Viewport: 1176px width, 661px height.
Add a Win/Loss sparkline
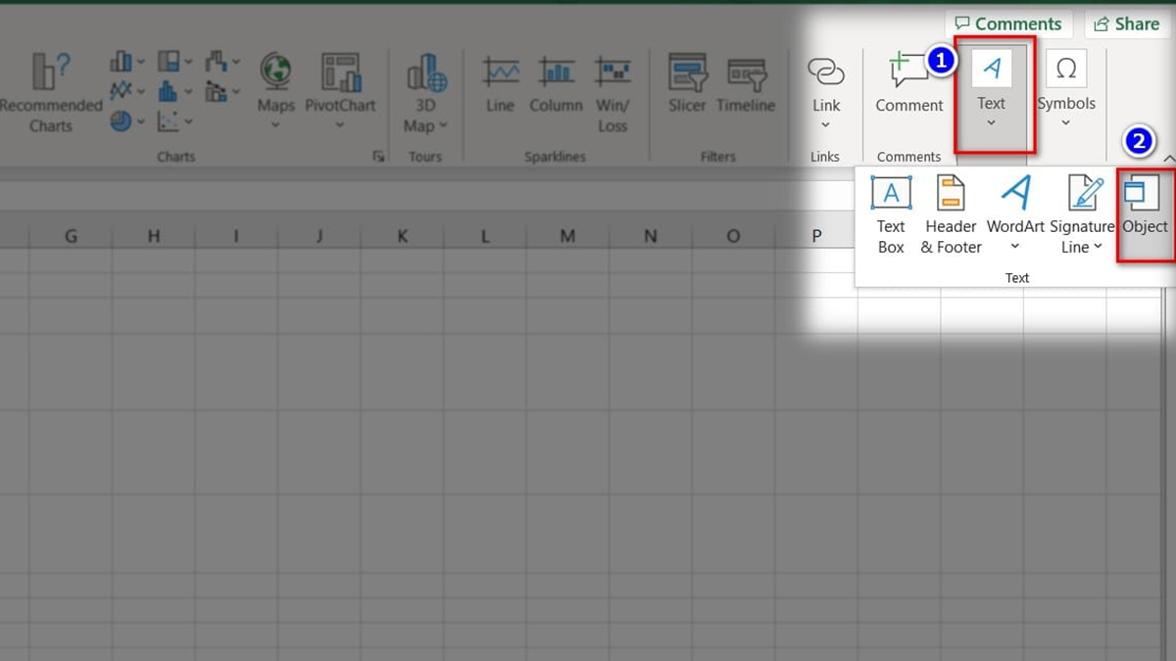coord(612,93)
